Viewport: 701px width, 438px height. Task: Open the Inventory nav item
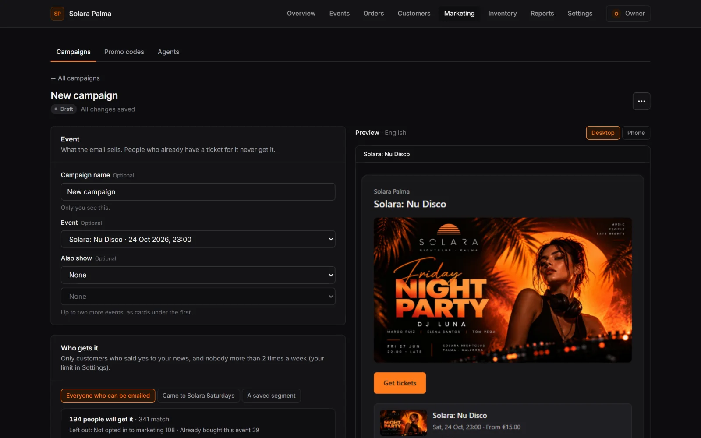tap(503, 14)
